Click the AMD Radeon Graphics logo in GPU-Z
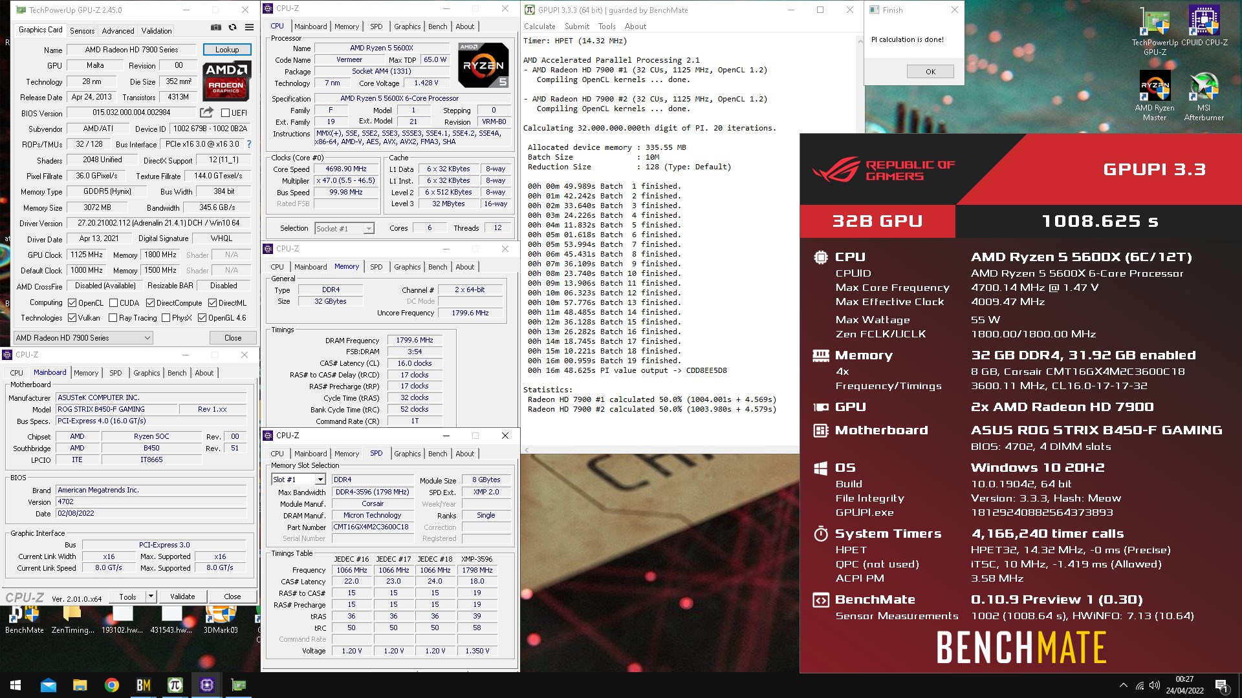 click(x=226, y=80)
